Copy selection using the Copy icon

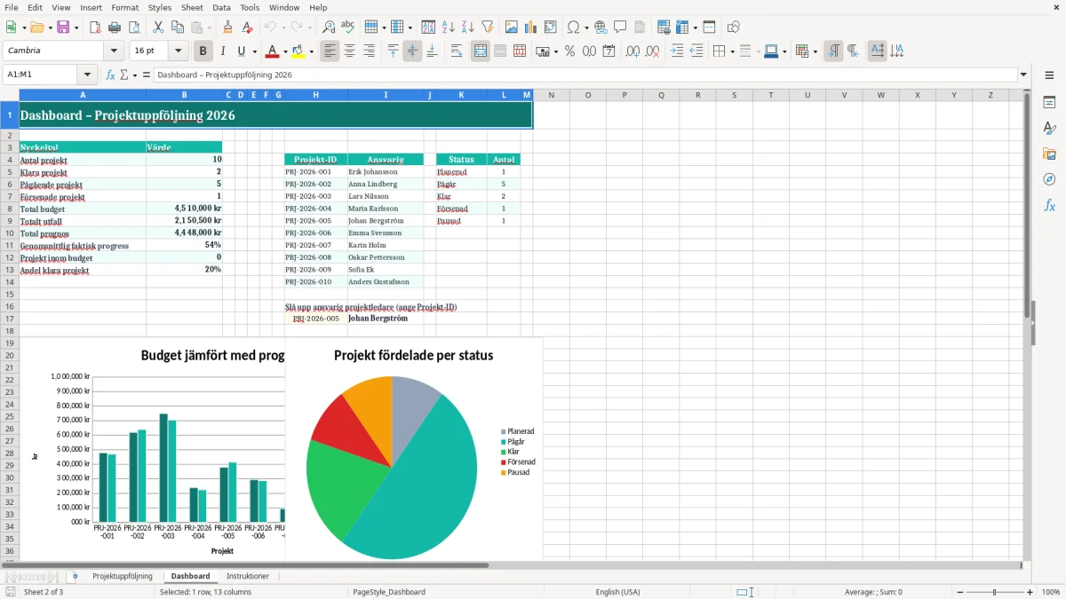(177, 28)
